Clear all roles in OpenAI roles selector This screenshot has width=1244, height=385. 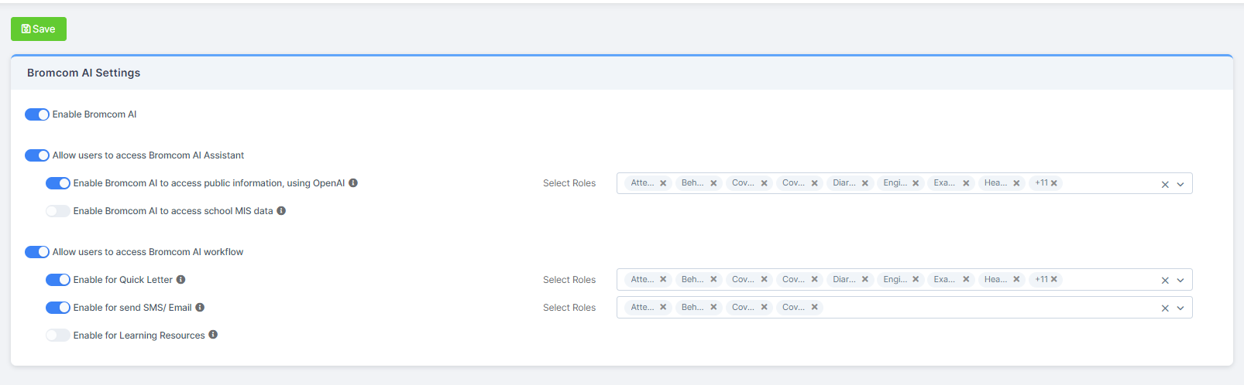pos(1165,184)
